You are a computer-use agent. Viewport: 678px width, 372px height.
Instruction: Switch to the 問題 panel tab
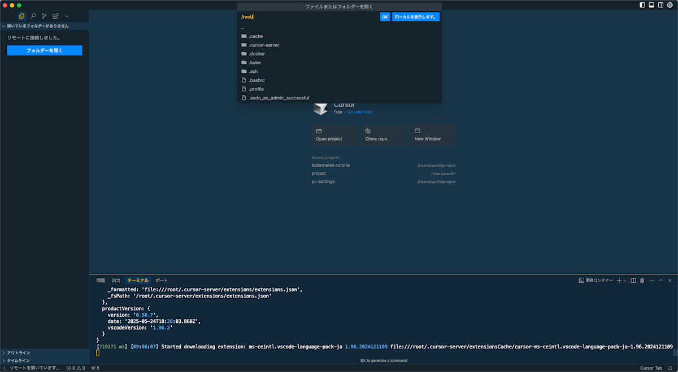[x=101, y=281]
